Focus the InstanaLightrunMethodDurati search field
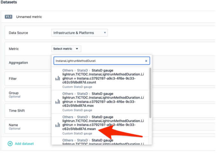The width and height of the screenshot is (217, 156). pos(99,61)
